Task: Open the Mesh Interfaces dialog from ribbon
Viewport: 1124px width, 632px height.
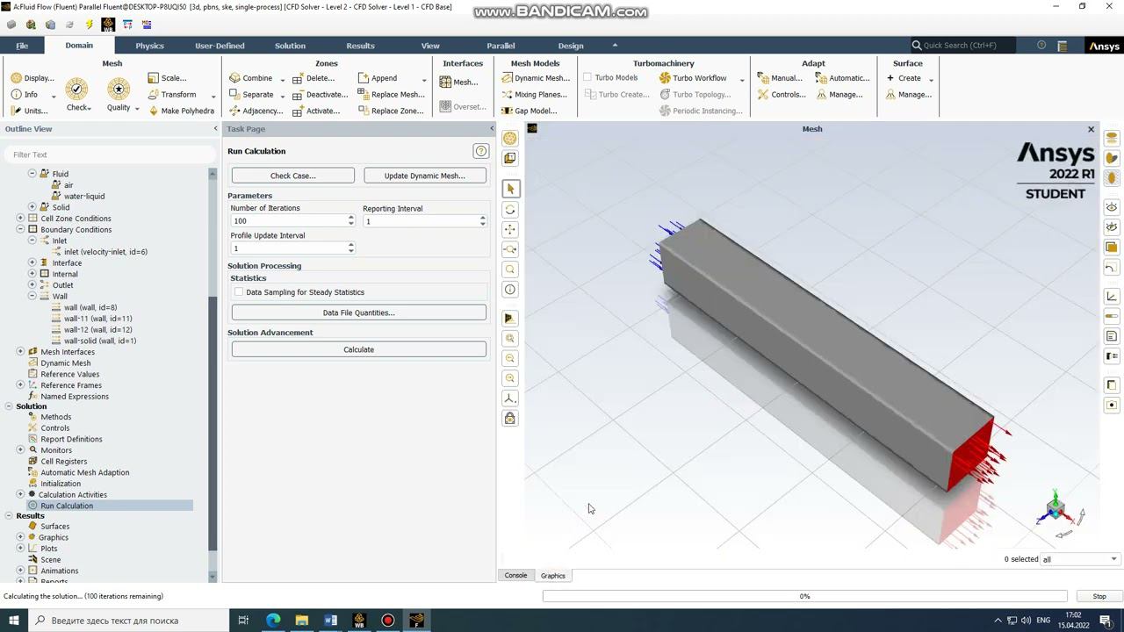Action: (x=459, y=82)
